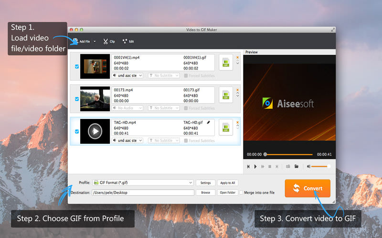
Task: Click the Settings button
Action: point(206,183)
